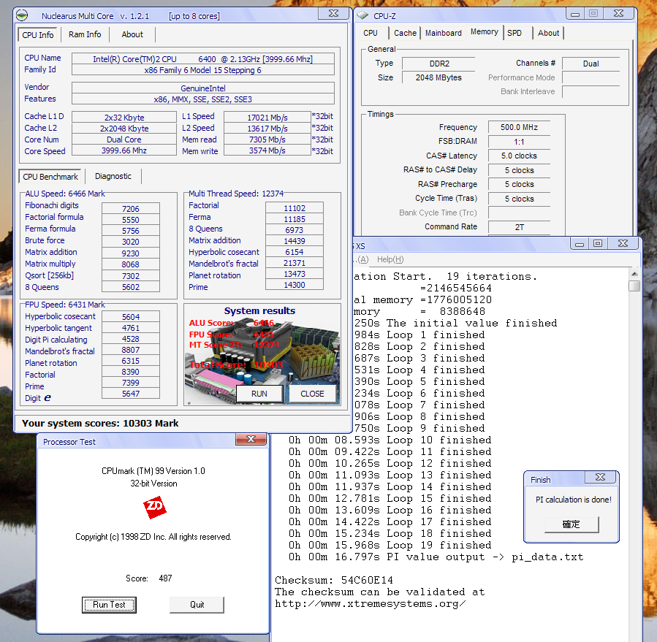The height and width of the screenshot is (642, 657).
Task: Click the CAS# Latency 5.0 clocks field
Action: tap(519, 156)
